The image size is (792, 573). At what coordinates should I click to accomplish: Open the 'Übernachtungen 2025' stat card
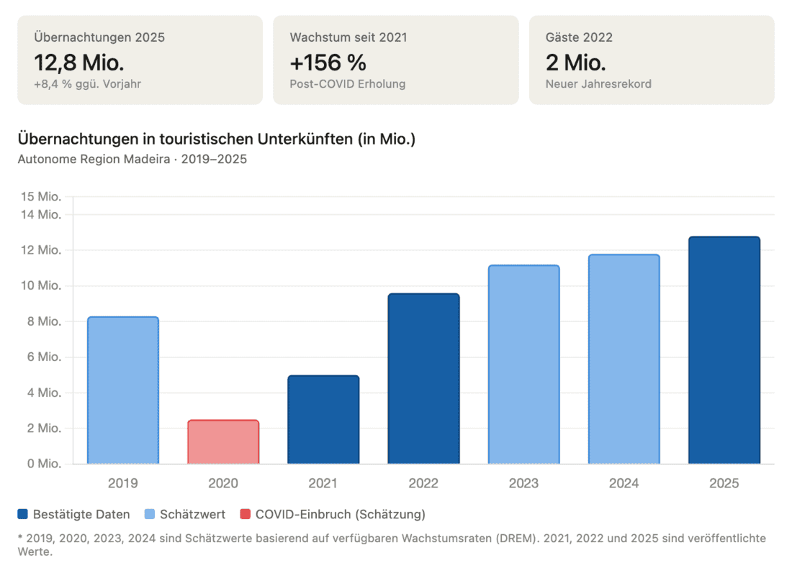(x=140, y=60)
